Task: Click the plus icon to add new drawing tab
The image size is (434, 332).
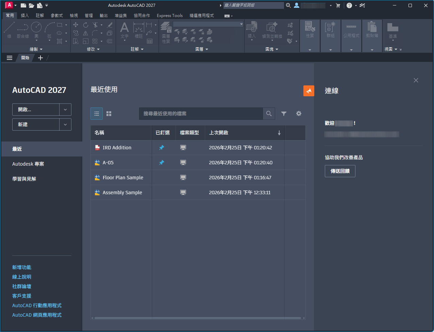Action: click(x=40, y=58)
